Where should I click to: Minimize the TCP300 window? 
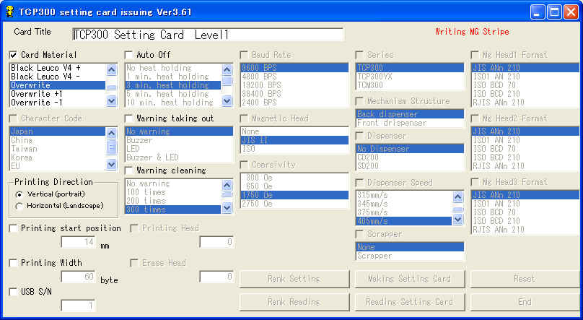538,12
